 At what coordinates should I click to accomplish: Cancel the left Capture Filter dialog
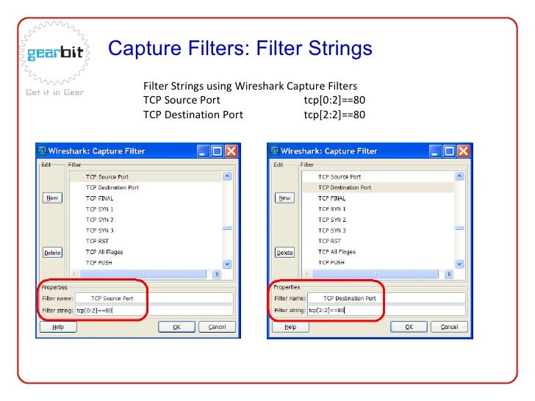coord(217,327)
